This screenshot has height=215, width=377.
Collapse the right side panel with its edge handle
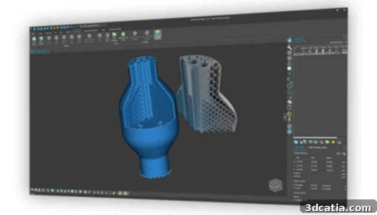(x=285, y=117)
